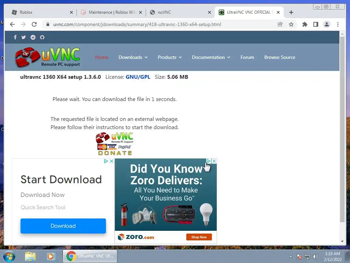Click the blue Download ad button

63,226
